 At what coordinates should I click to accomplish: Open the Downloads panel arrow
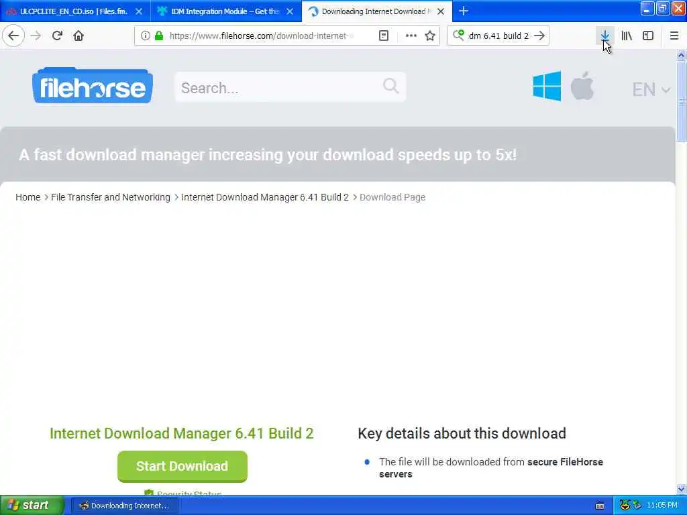pos(604,36)
